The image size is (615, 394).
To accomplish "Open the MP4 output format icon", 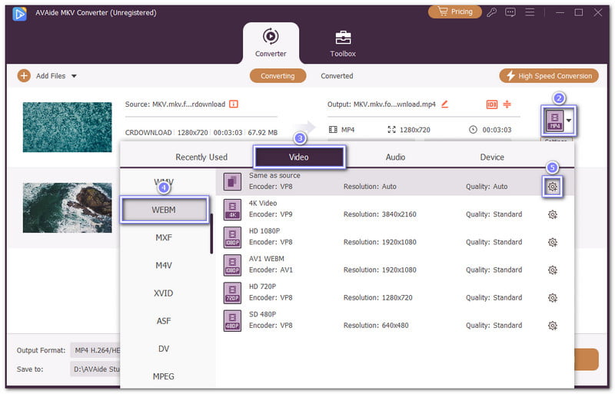I will coord(554,121).
